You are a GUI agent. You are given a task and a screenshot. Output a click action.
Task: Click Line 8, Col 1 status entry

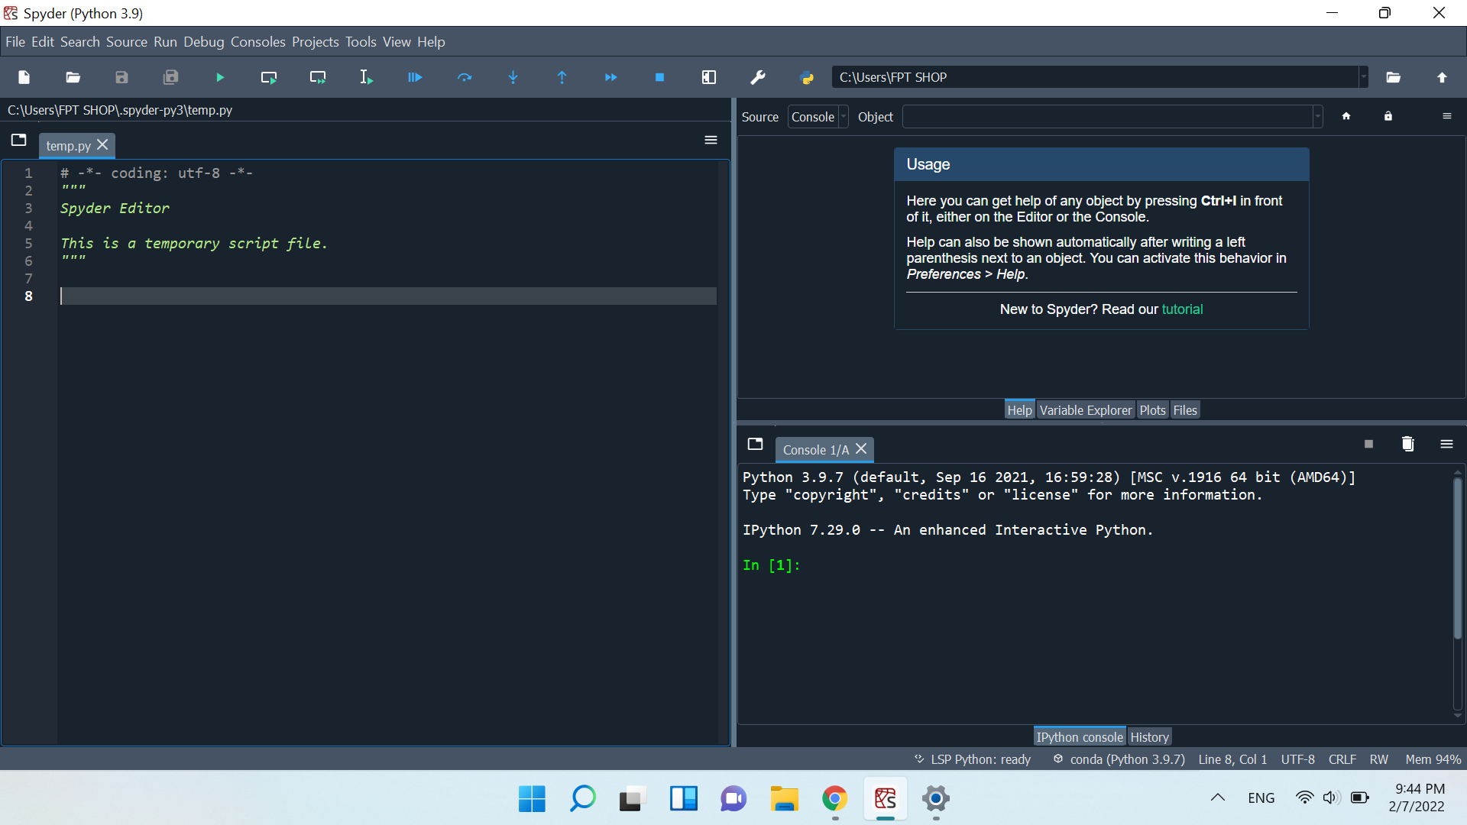click(x=1232, y=759)
